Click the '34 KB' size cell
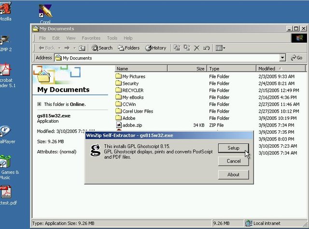Image resolution: width=309 pixels, height=229 pixels. click(198, 125)
